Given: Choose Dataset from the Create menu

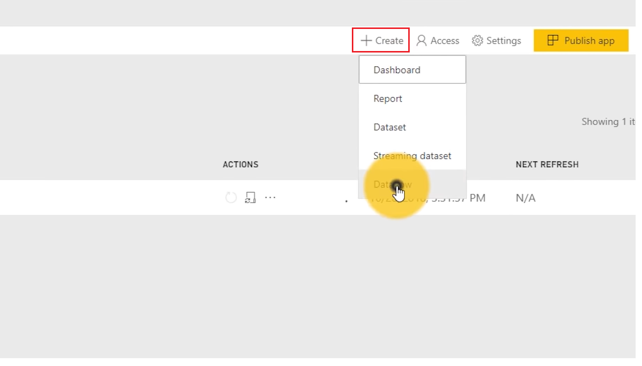Looking at the screenshot, I should pyautogui.click(x=412, y=127).
